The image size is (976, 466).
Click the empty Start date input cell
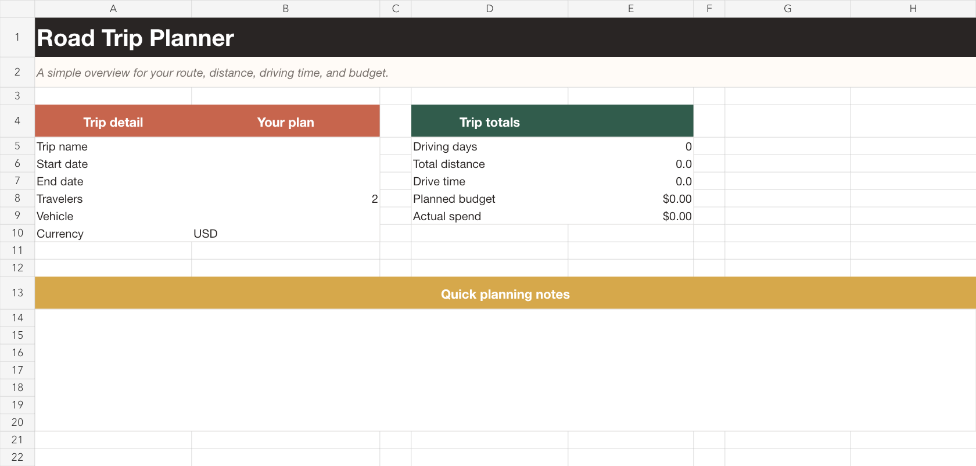click(x=286, y=164)
